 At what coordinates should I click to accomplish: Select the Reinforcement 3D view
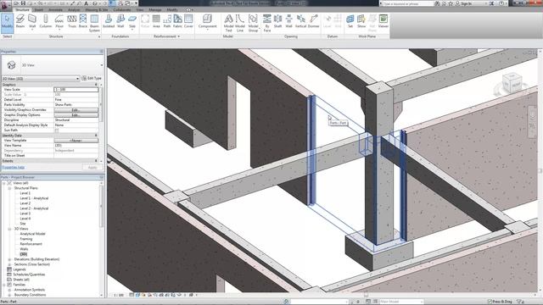pos(31,244)
